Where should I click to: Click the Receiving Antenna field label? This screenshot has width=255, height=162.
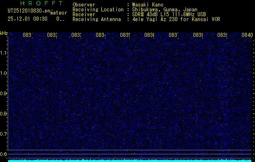tap(96, 19)
